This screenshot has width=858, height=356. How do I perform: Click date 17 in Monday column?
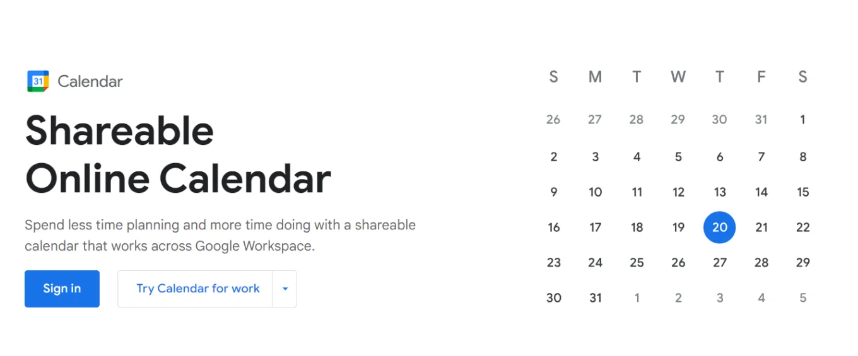click(595, 227)
